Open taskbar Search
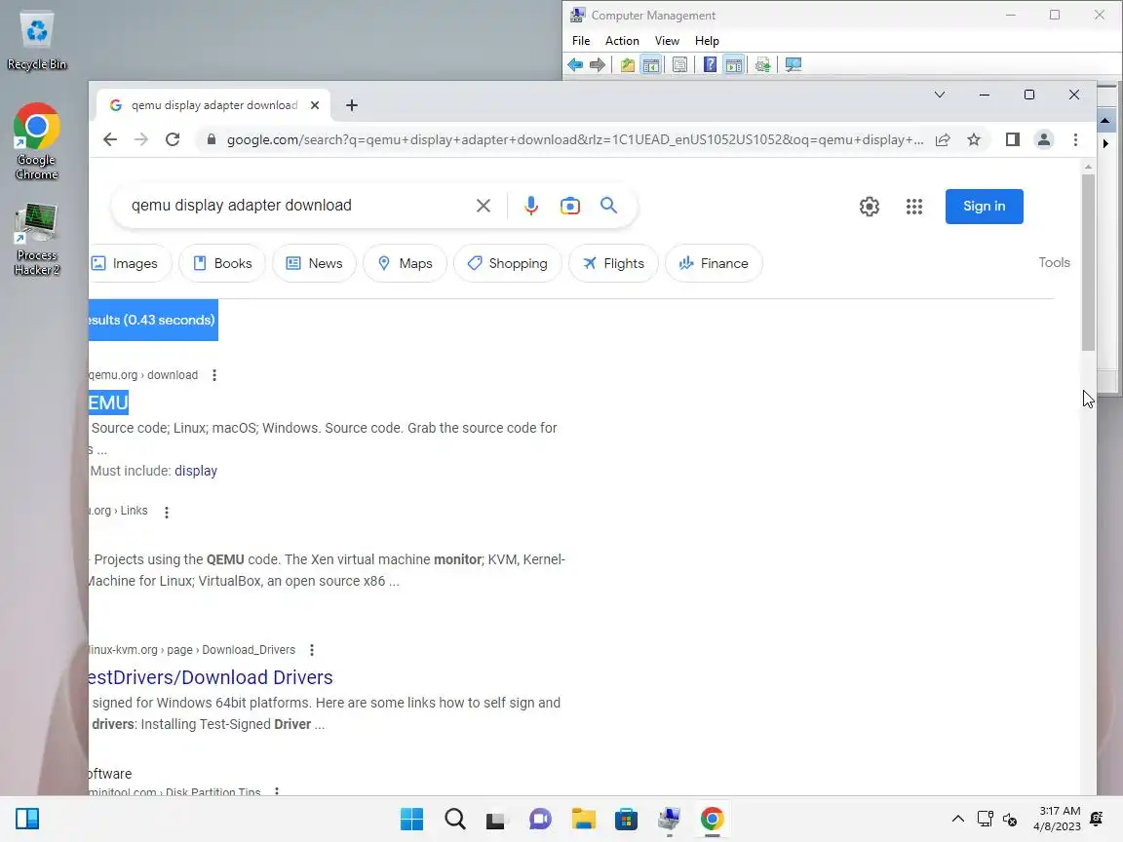Image resolution: width=1123 pixels, height=842 pixels. point(455,819)
